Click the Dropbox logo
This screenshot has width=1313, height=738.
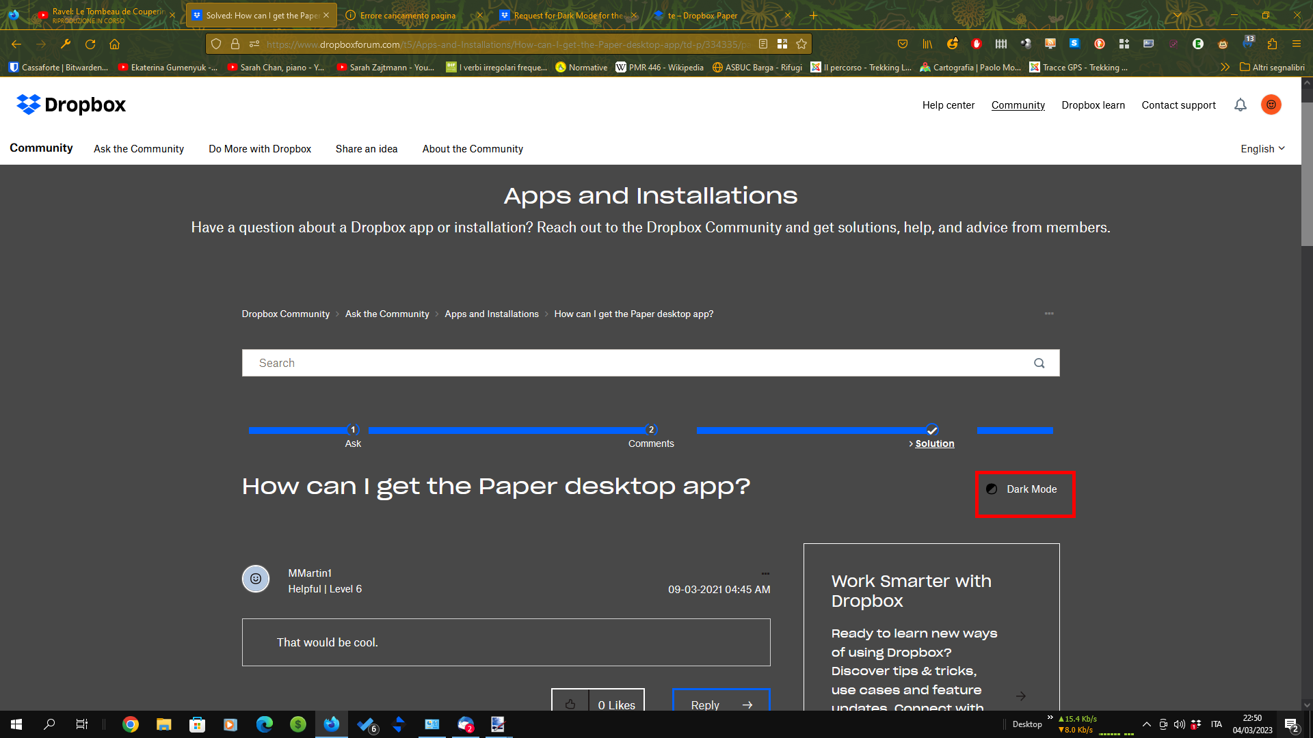(71, 105)
